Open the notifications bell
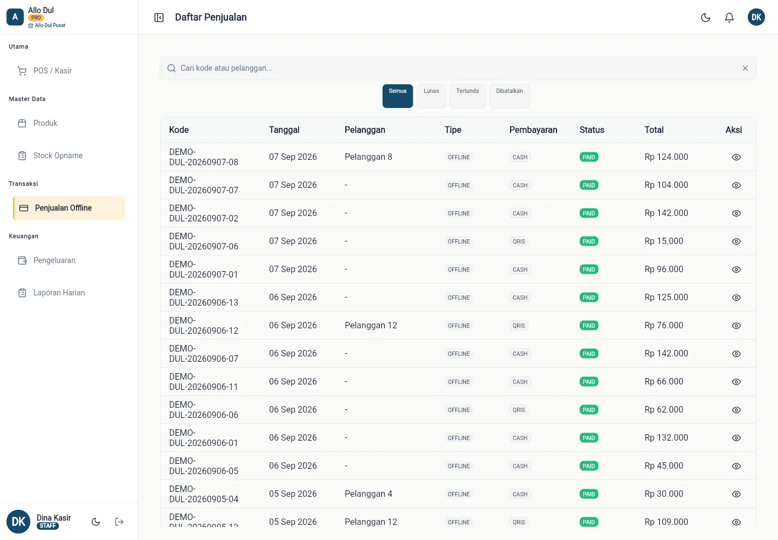The width and height of the screenshot is (778, 540). (x=729, y=17)
